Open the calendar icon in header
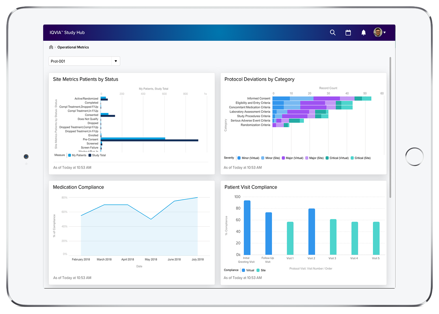This screenshot has width=439, height=314. 348,33
